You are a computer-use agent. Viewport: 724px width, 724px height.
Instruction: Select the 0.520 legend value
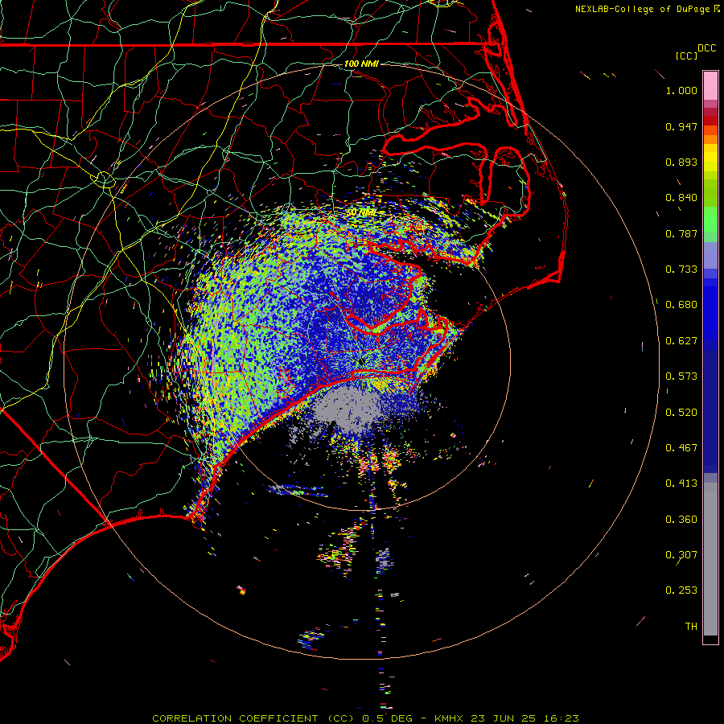(681, 413)
